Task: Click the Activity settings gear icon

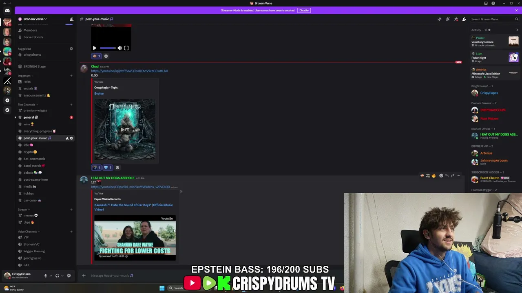Action: 489,30
